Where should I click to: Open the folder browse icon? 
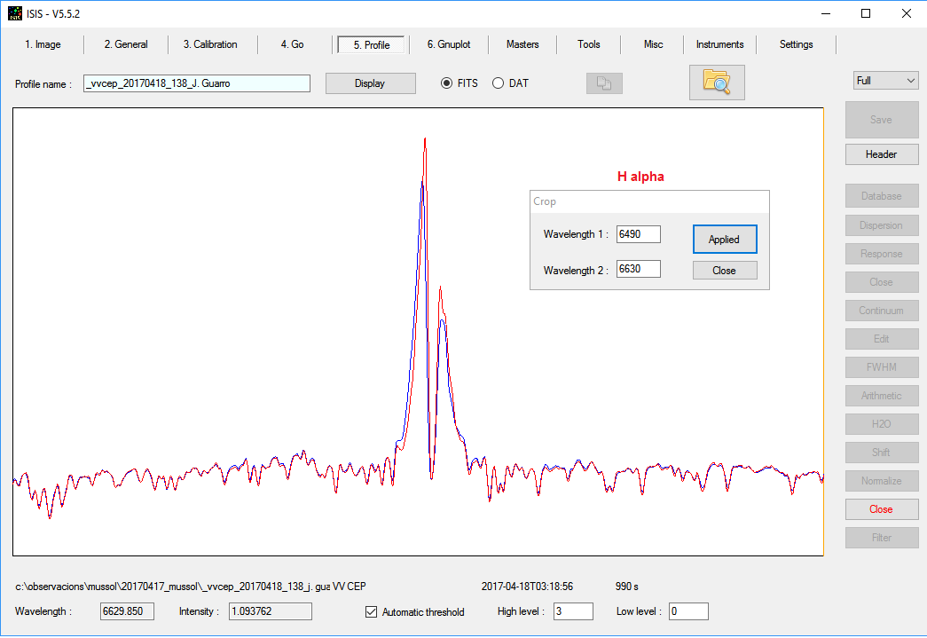[x=716, y=83]
